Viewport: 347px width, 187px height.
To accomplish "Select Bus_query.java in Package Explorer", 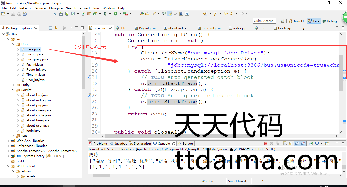I will pyautogui.click(x=37, y=59).
